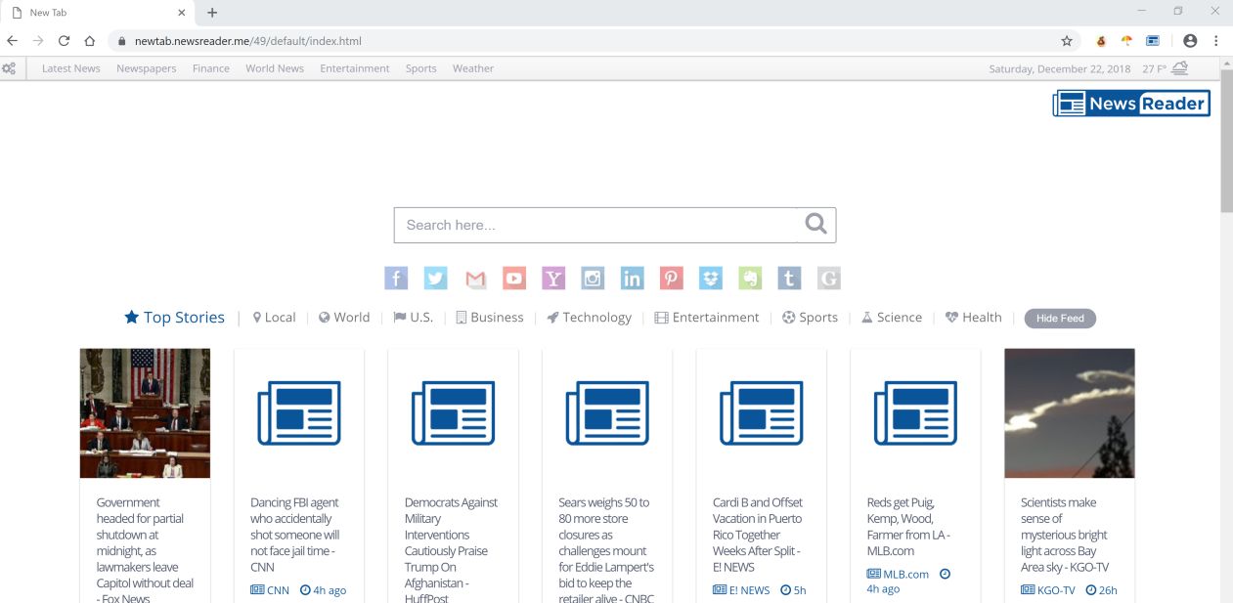Open the Dropbox shortcut icon
Screen dimensions: 1233x603
tap(711, 279)
